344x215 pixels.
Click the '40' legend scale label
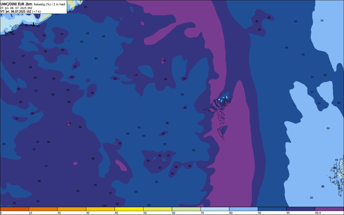116,213
